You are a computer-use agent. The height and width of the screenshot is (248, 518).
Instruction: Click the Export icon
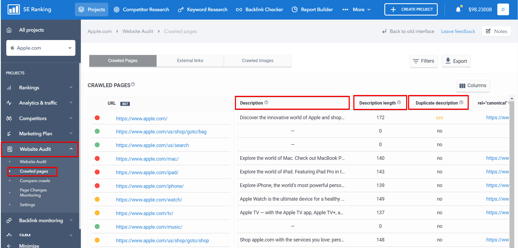click(x=447, y=61)
